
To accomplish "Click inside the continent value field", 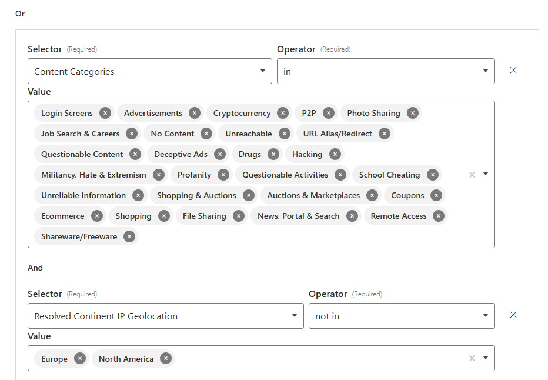I will point(318,359).
